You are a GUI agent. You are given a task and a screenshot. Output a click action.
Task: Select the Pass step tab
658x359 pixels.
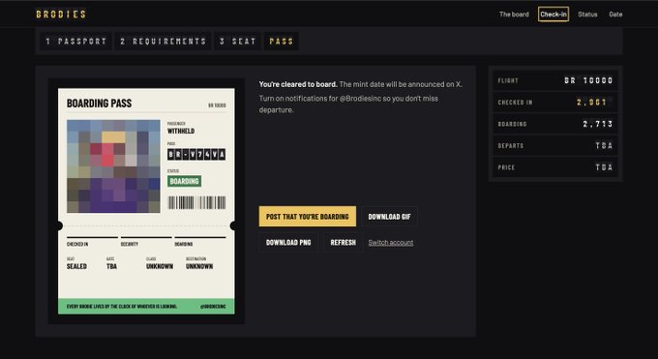282,42
